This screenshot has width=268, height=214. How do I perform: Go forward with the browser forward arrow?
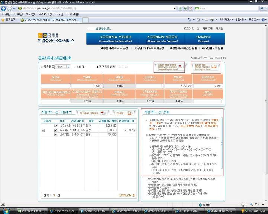coord(10,8)
